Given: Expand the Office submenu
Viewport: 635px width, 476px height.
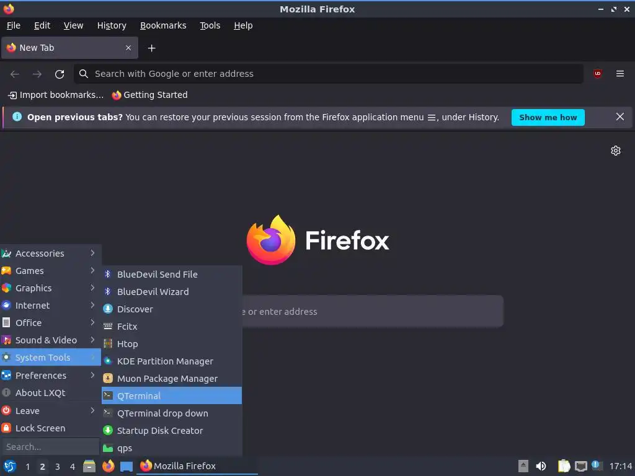Looking at the screenshot, I should click(51, 322).
